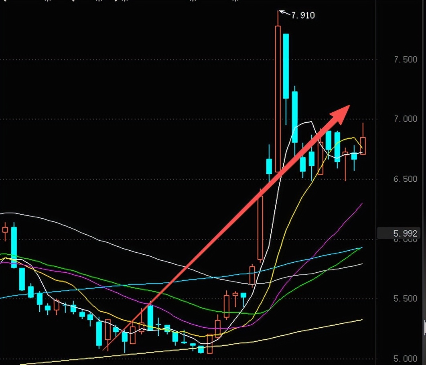This screenshot has width=426, height=365.
Task: Click the 7.910 high price label
Action: (303, 15)
